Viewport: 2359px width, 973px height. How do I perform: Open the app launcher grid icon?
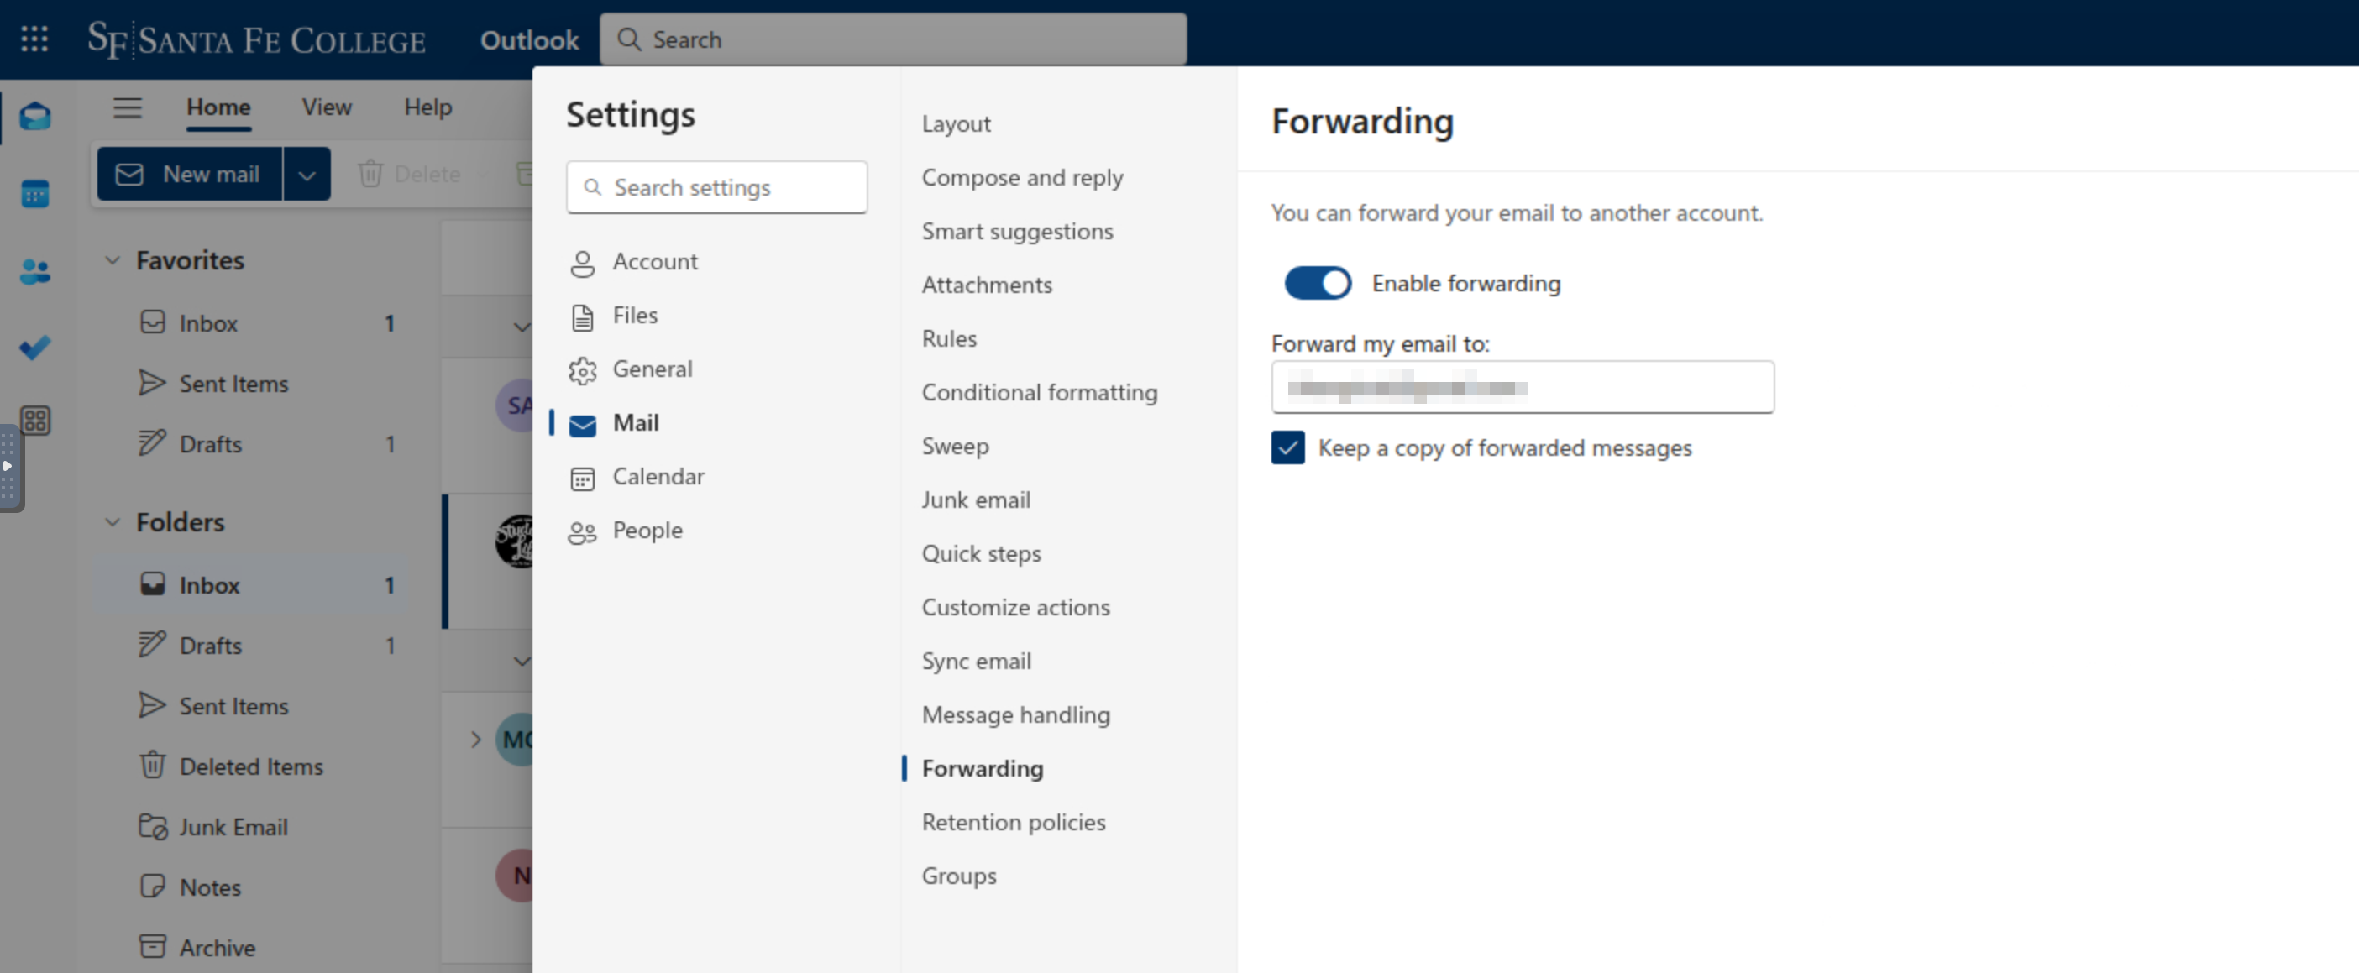(x=34, y=39)
